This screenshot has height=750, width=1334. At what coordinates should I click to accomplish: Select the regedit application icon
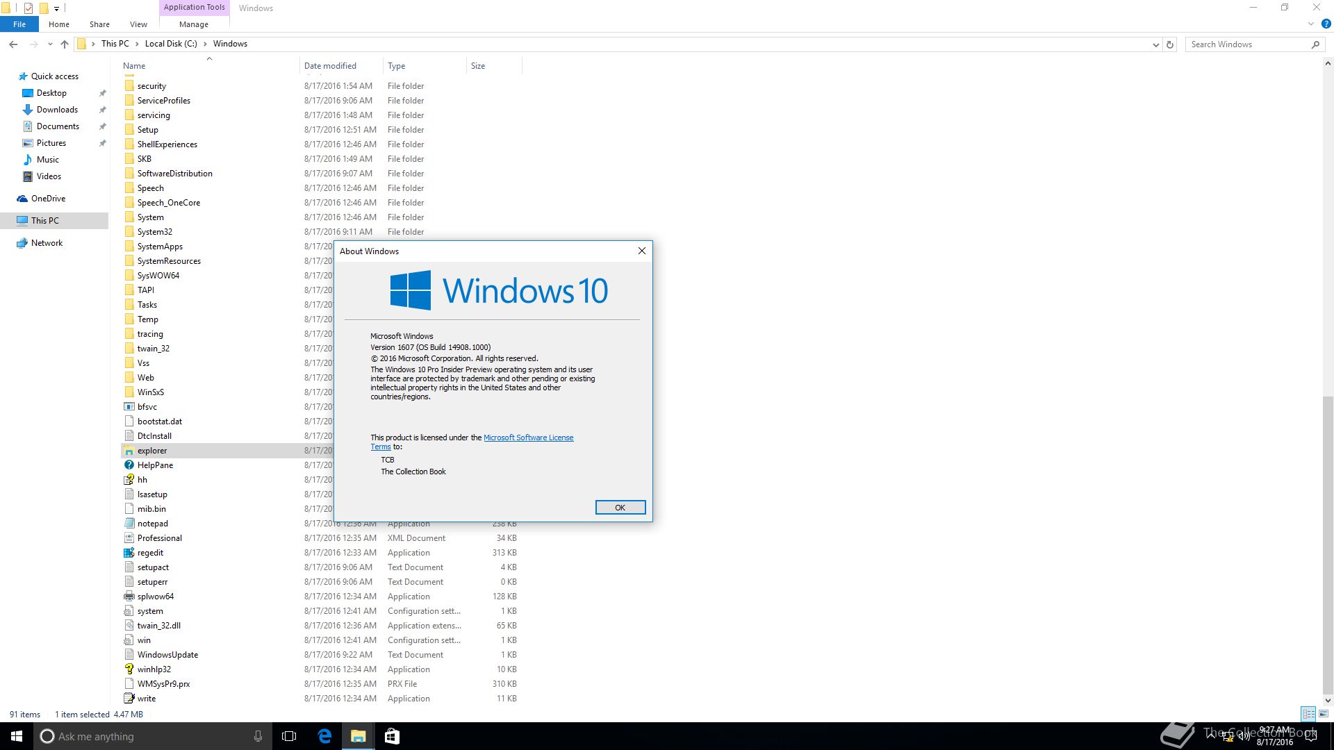(x=129, y=553)
